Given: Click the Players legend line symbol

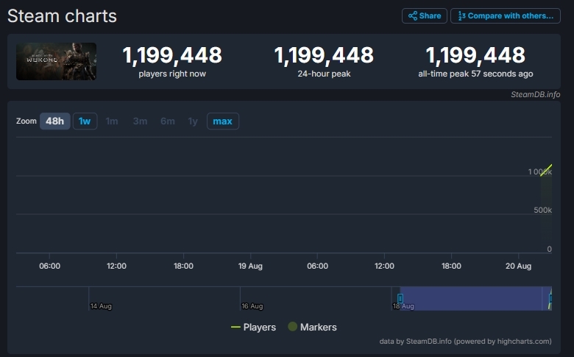Looking at the screenshot, I should (235, 327).
